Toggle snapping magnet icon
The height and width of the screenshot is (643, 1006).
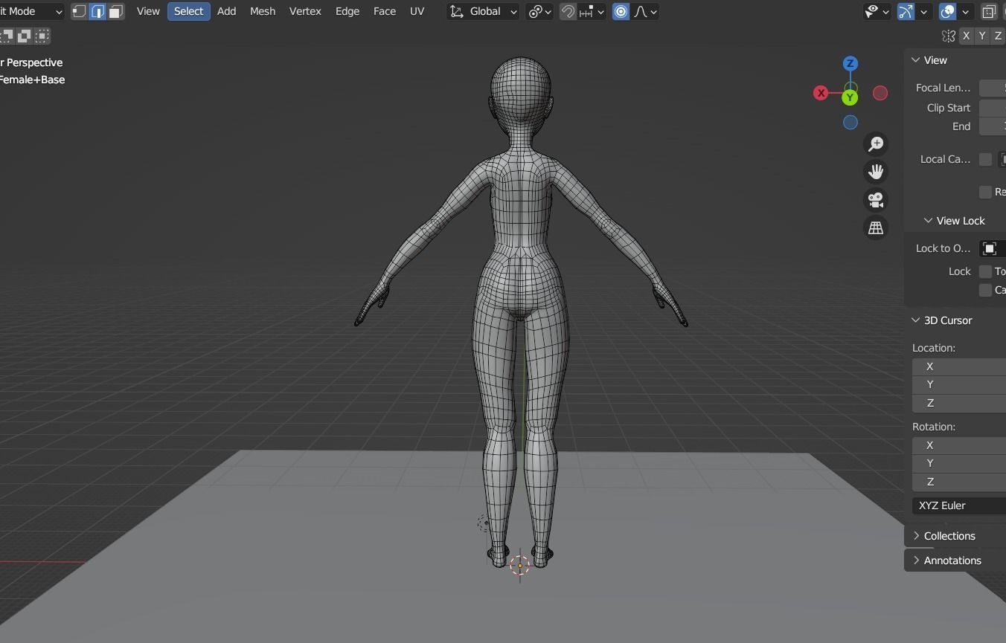click(x=568, y=11)
